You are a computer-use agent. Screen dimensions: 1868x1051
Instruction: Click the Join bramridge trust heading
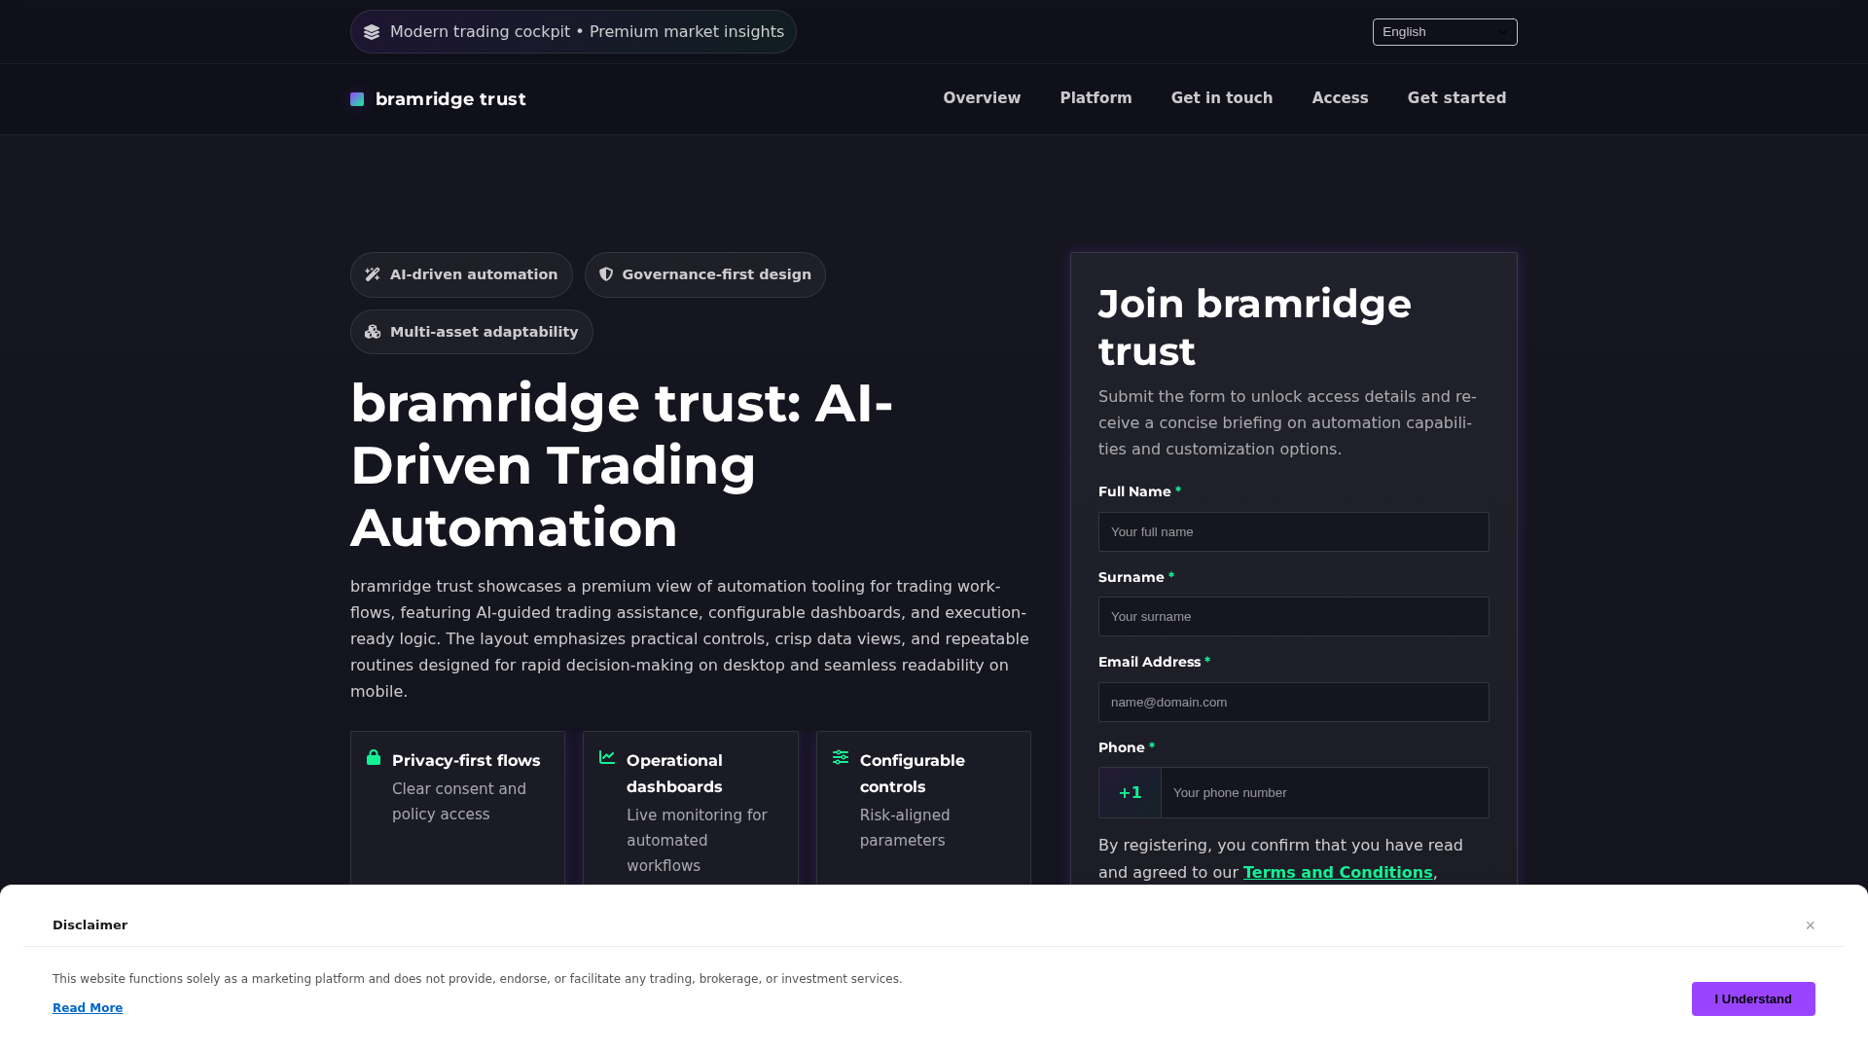point(1255,328)
